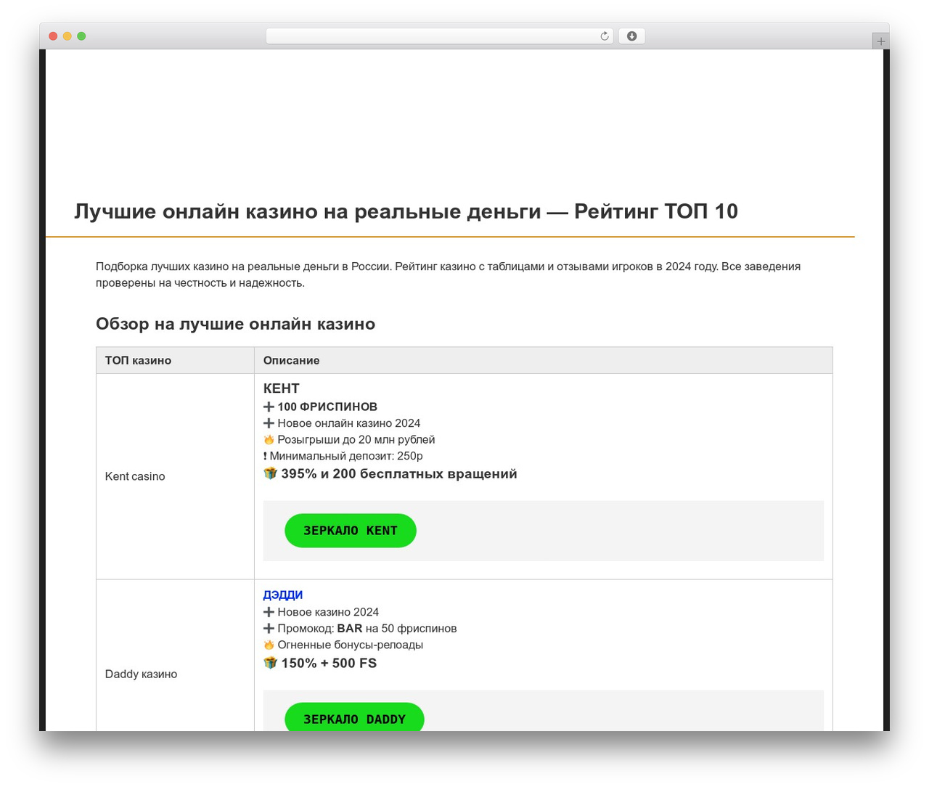Click the intro paragraph Подборка лучших казино
This screenshot has height=787, width=929.
click(x=449, y=274)
